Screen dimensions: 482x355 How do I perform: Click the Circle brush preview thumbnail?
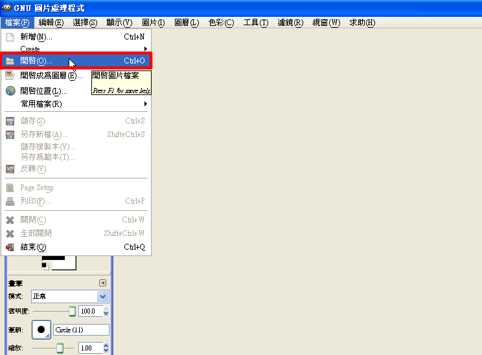point(41,330)
